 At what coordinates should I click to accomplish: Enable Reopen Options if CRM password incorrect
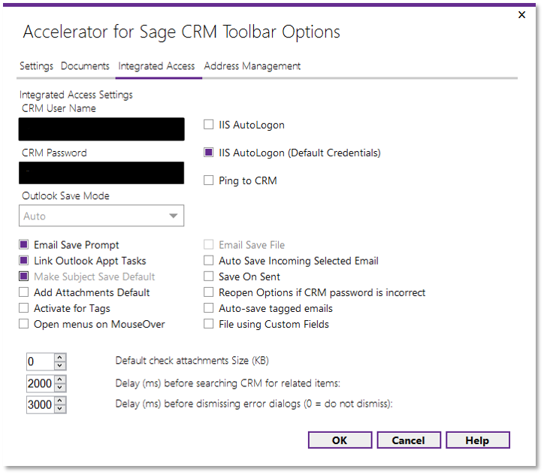pyautogui.click(x=209, y=292)
